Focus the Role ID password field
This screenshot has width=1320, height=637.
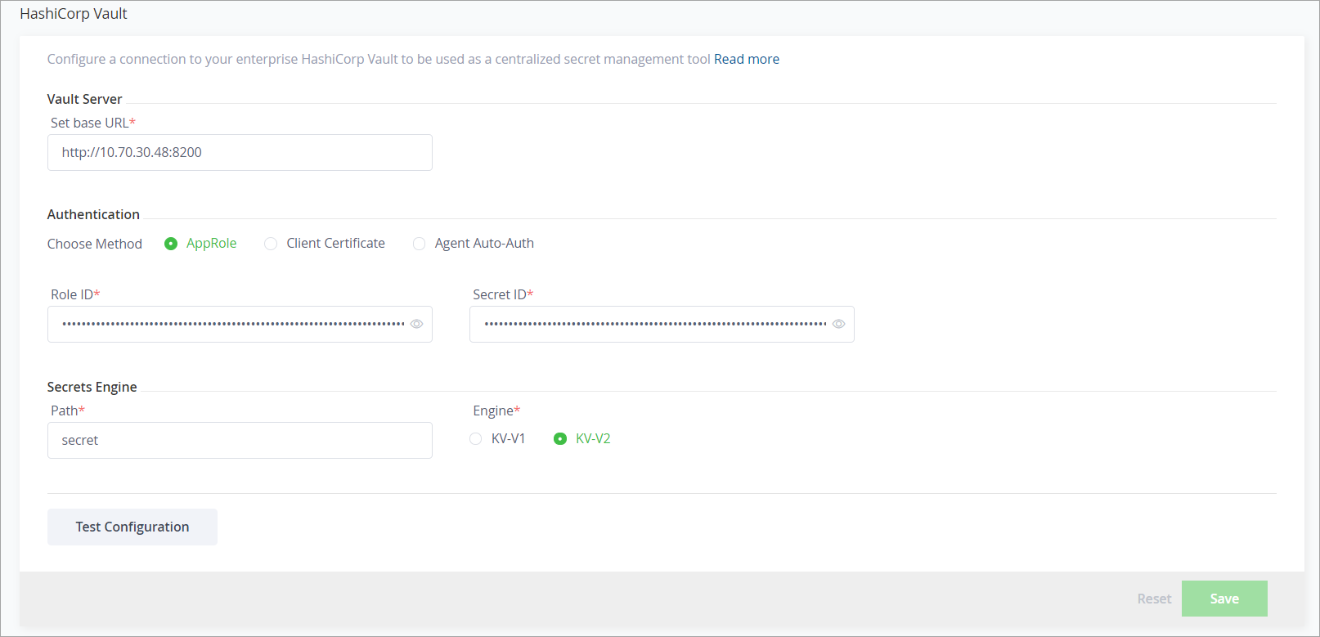click(240, 324)
